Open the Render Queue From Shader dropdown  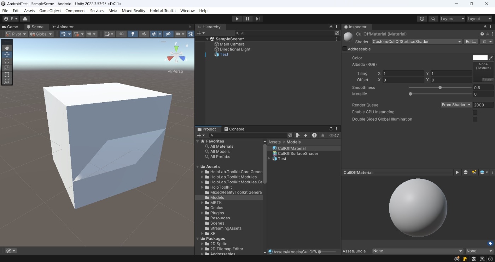tap(456, 105)
